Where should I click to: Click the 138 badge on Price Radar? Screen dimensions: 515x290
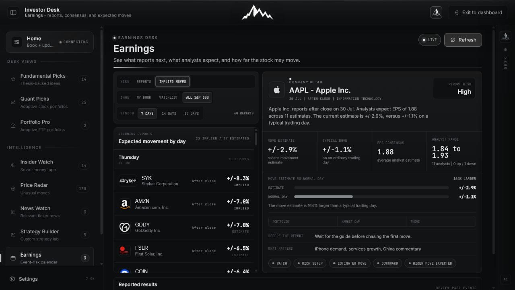tap(83, 188)
